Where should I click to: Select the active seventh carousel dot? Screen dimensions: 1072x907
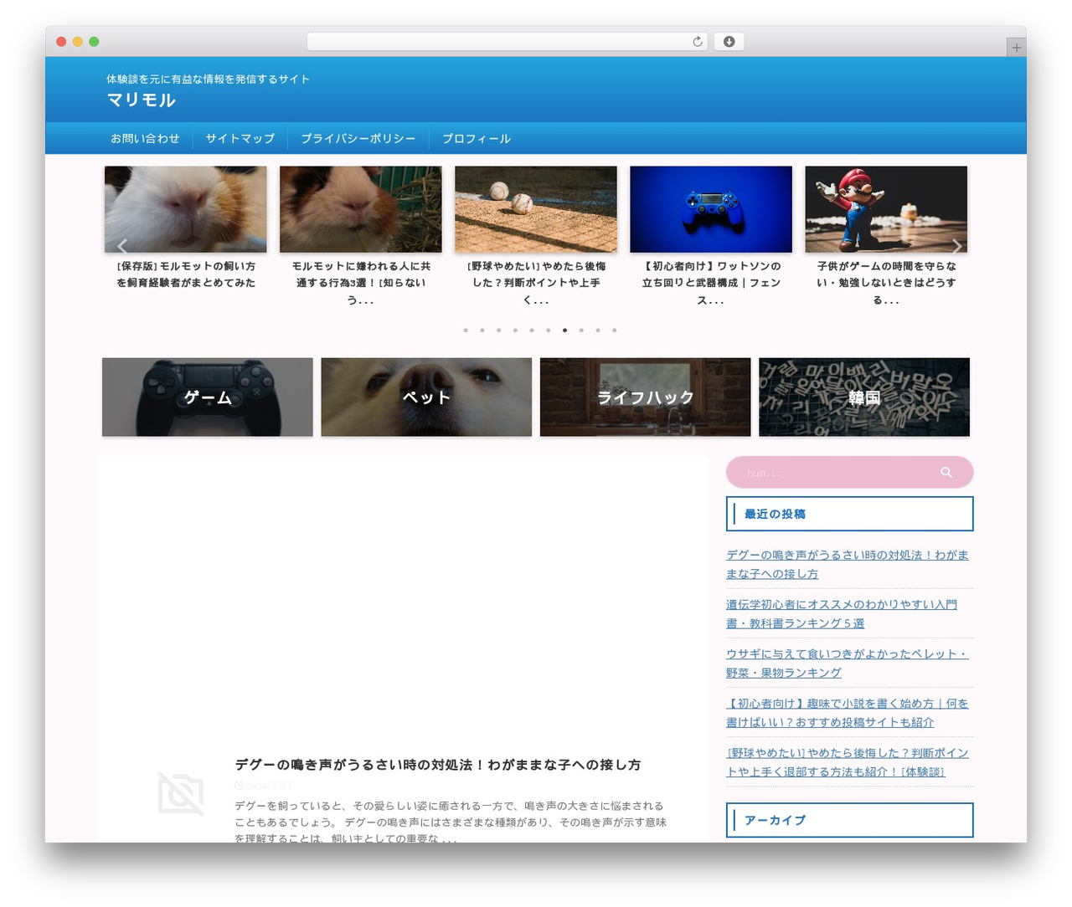point(564,331)
